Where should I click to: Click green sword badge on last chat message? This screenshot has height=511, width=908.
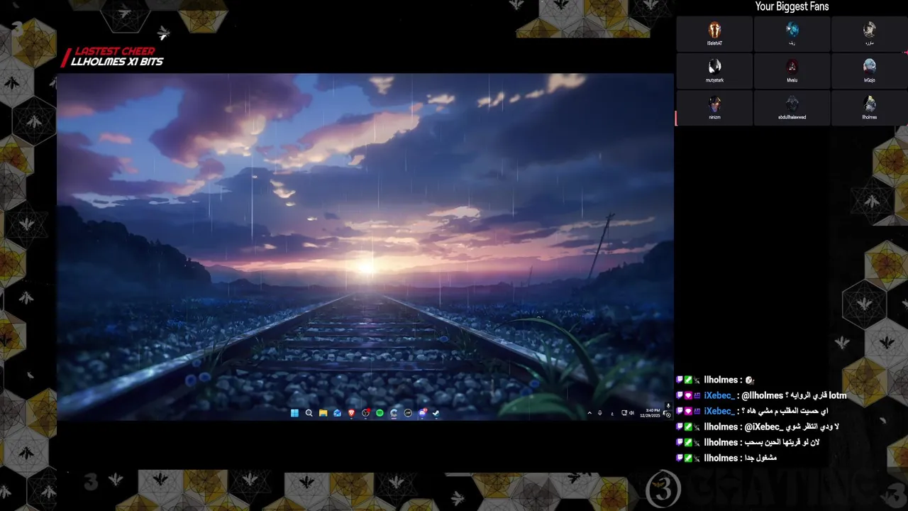pos(688,458)
